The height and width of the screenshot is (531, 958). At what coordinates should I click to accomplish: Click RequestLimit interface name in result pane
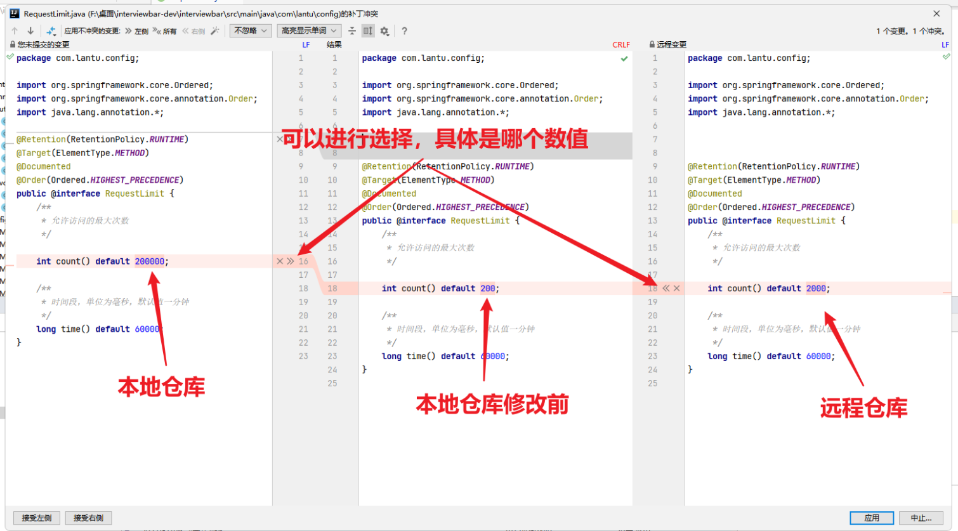tap(480, 221)
